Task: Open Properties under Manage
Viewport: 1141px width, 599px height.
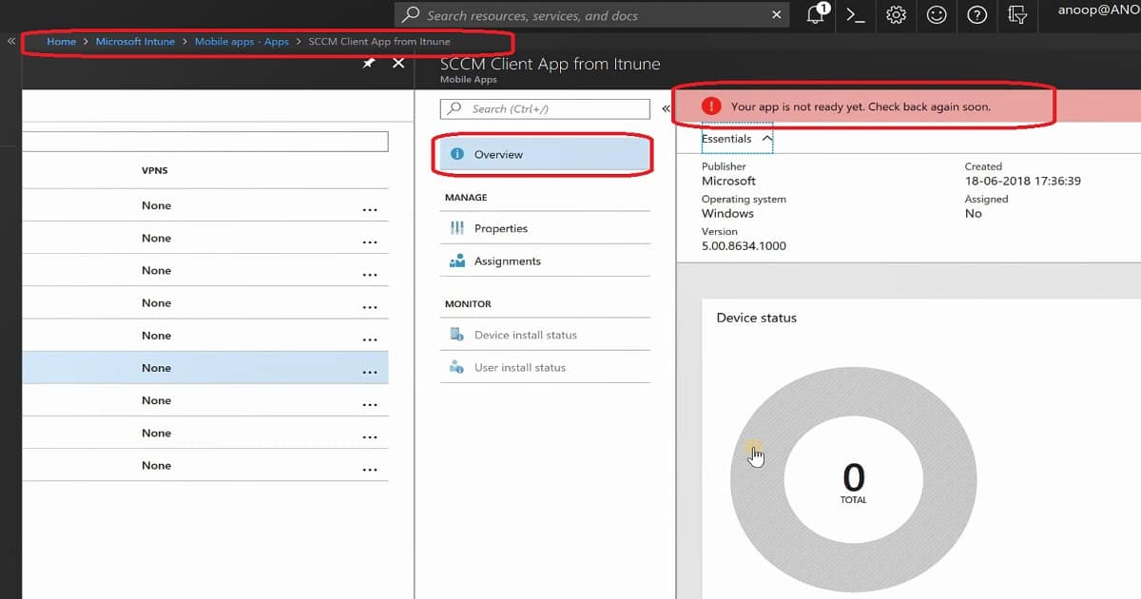Action: click(545, 228)
